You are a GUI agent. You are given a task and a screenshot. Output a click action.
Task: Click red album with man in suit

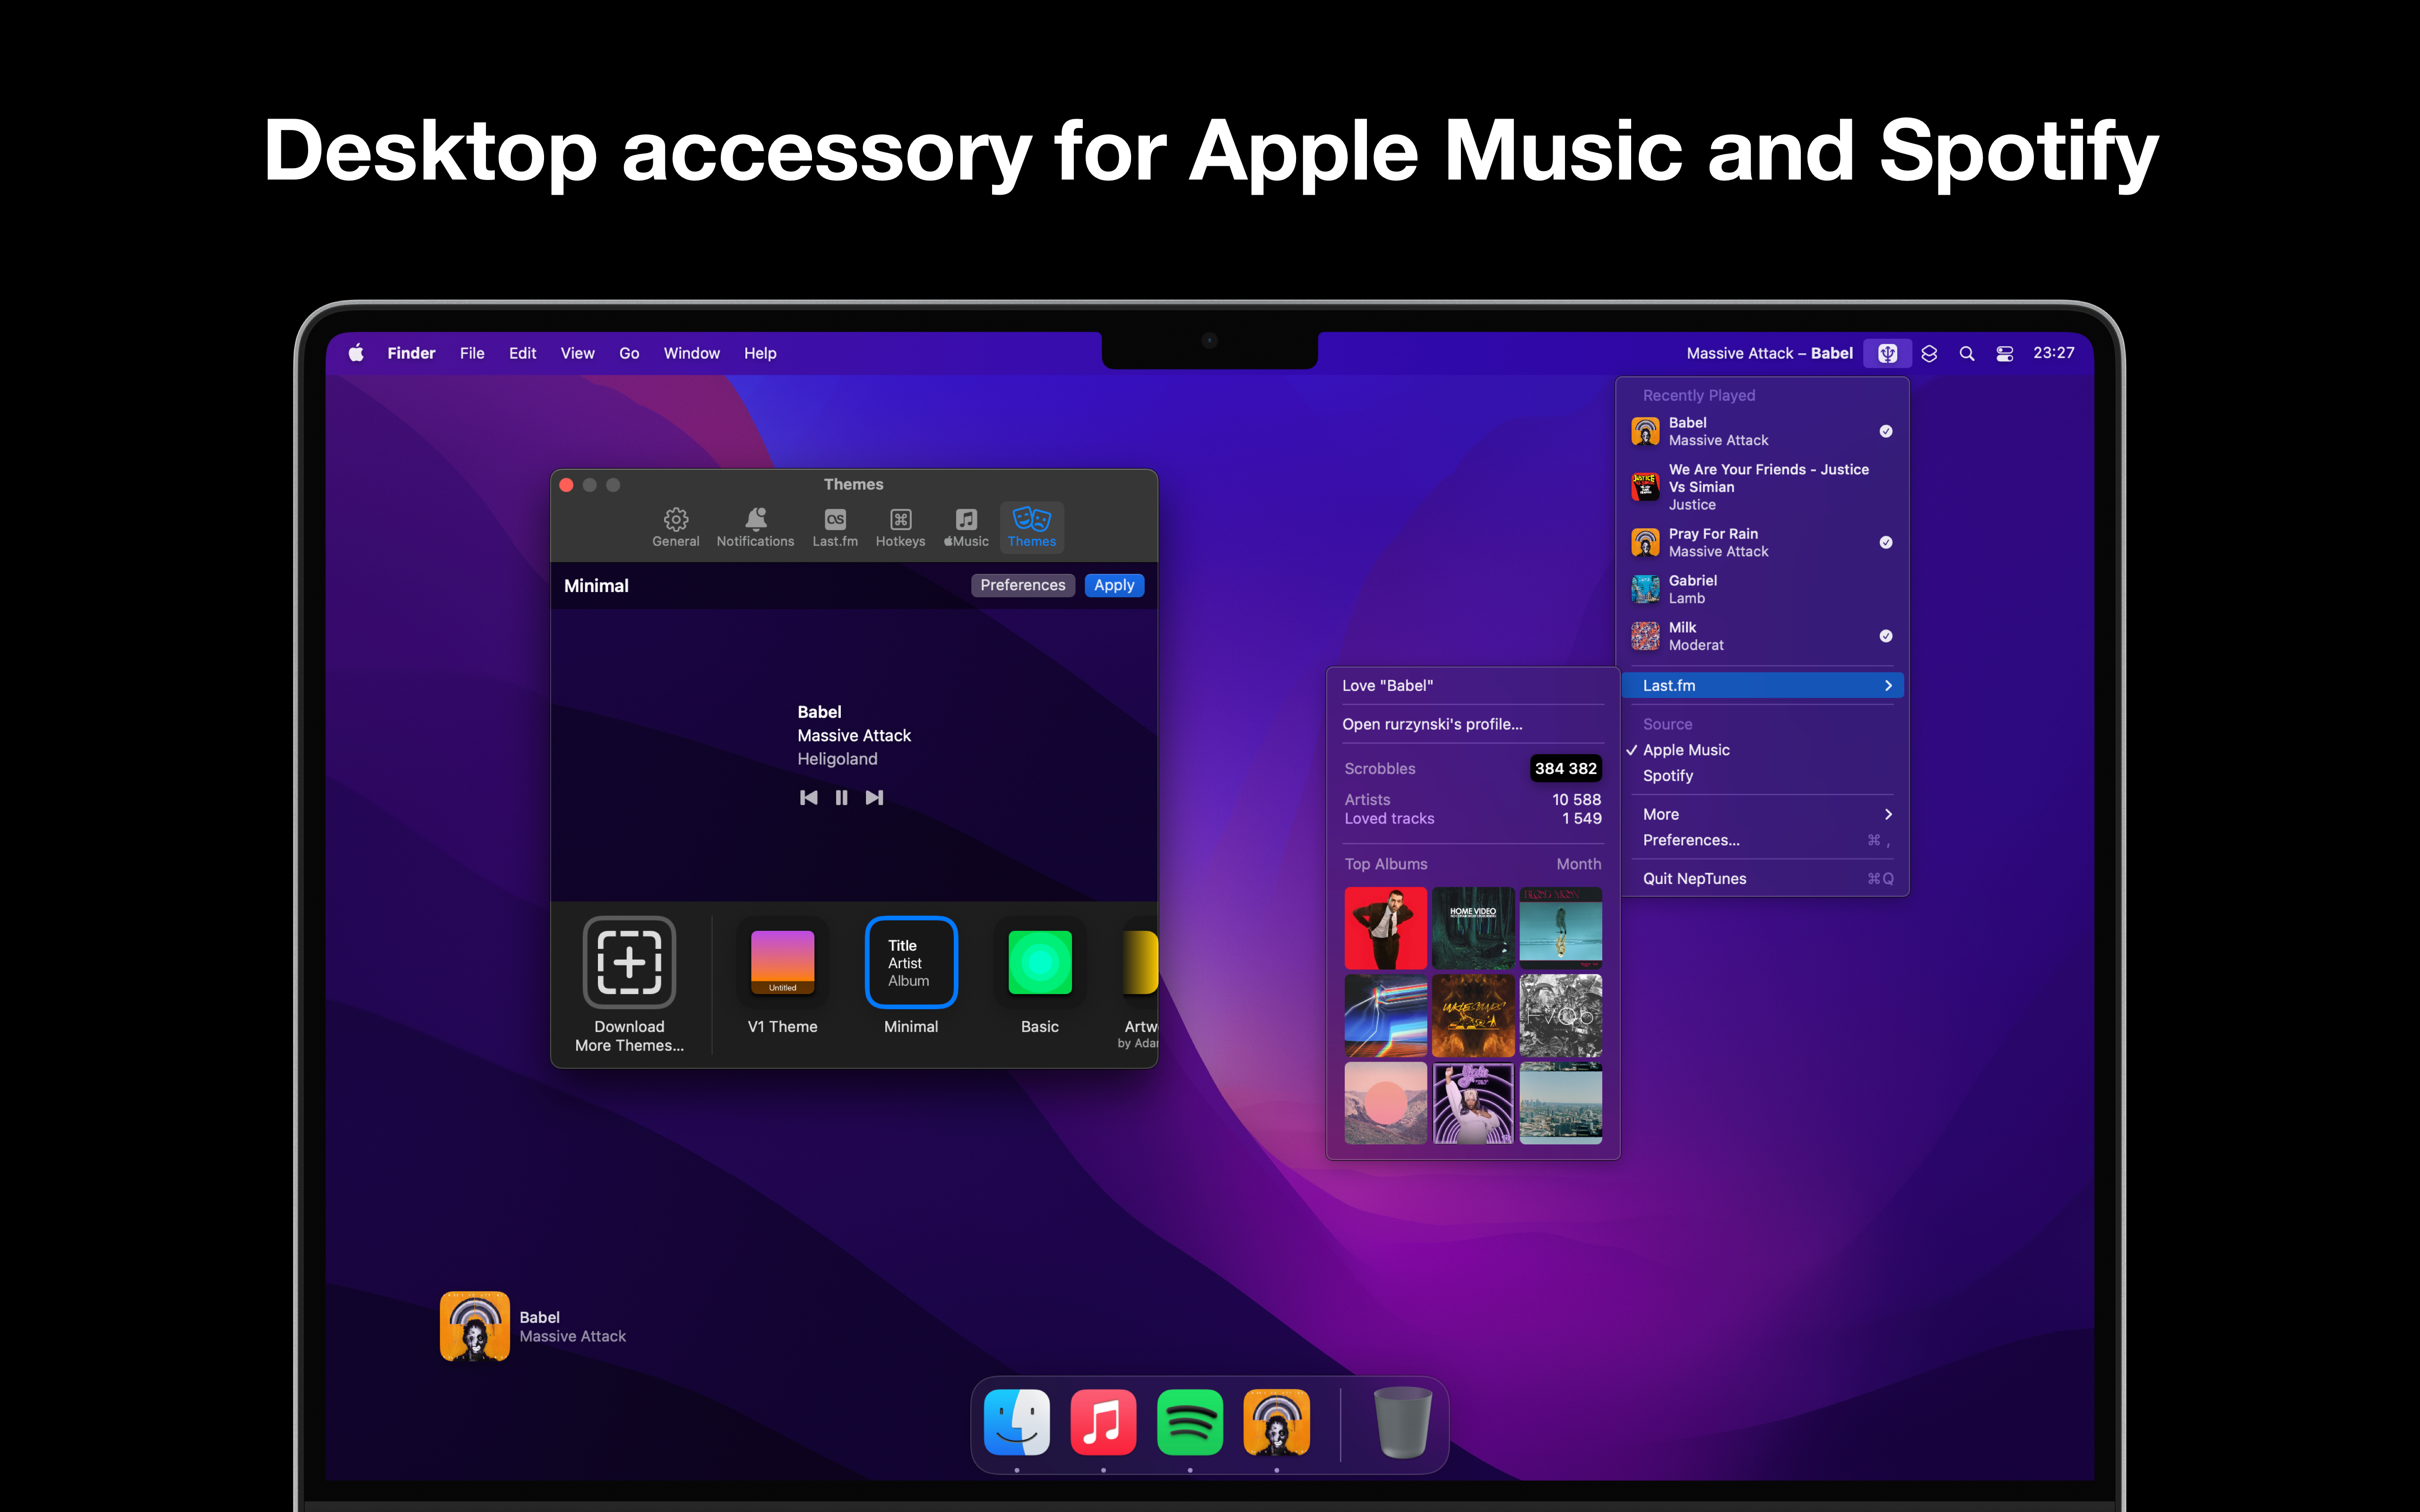[x=1385, y=928]
